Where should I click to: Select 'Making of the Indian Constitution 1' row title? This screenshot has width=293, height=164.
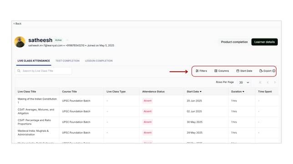(x=37, y=101)
